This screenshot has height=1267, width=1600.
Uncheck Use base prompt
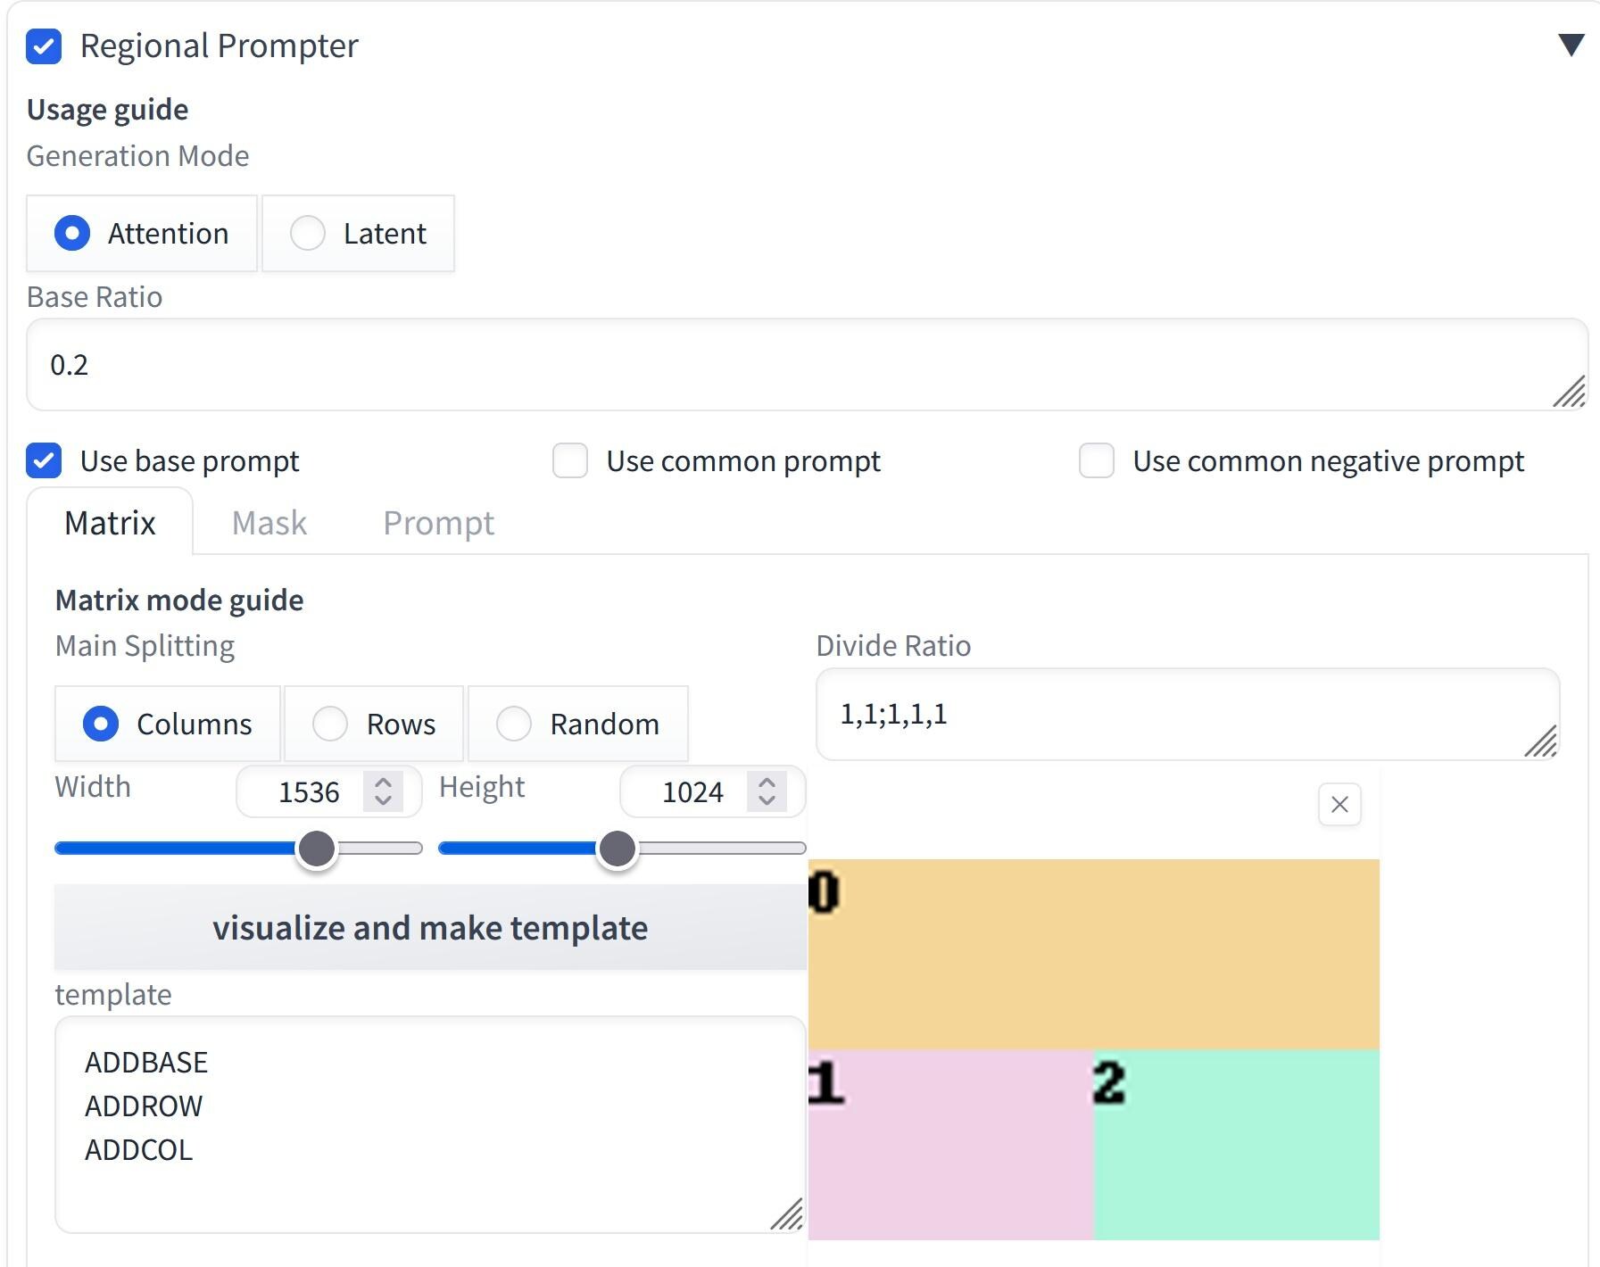point(44,460)
